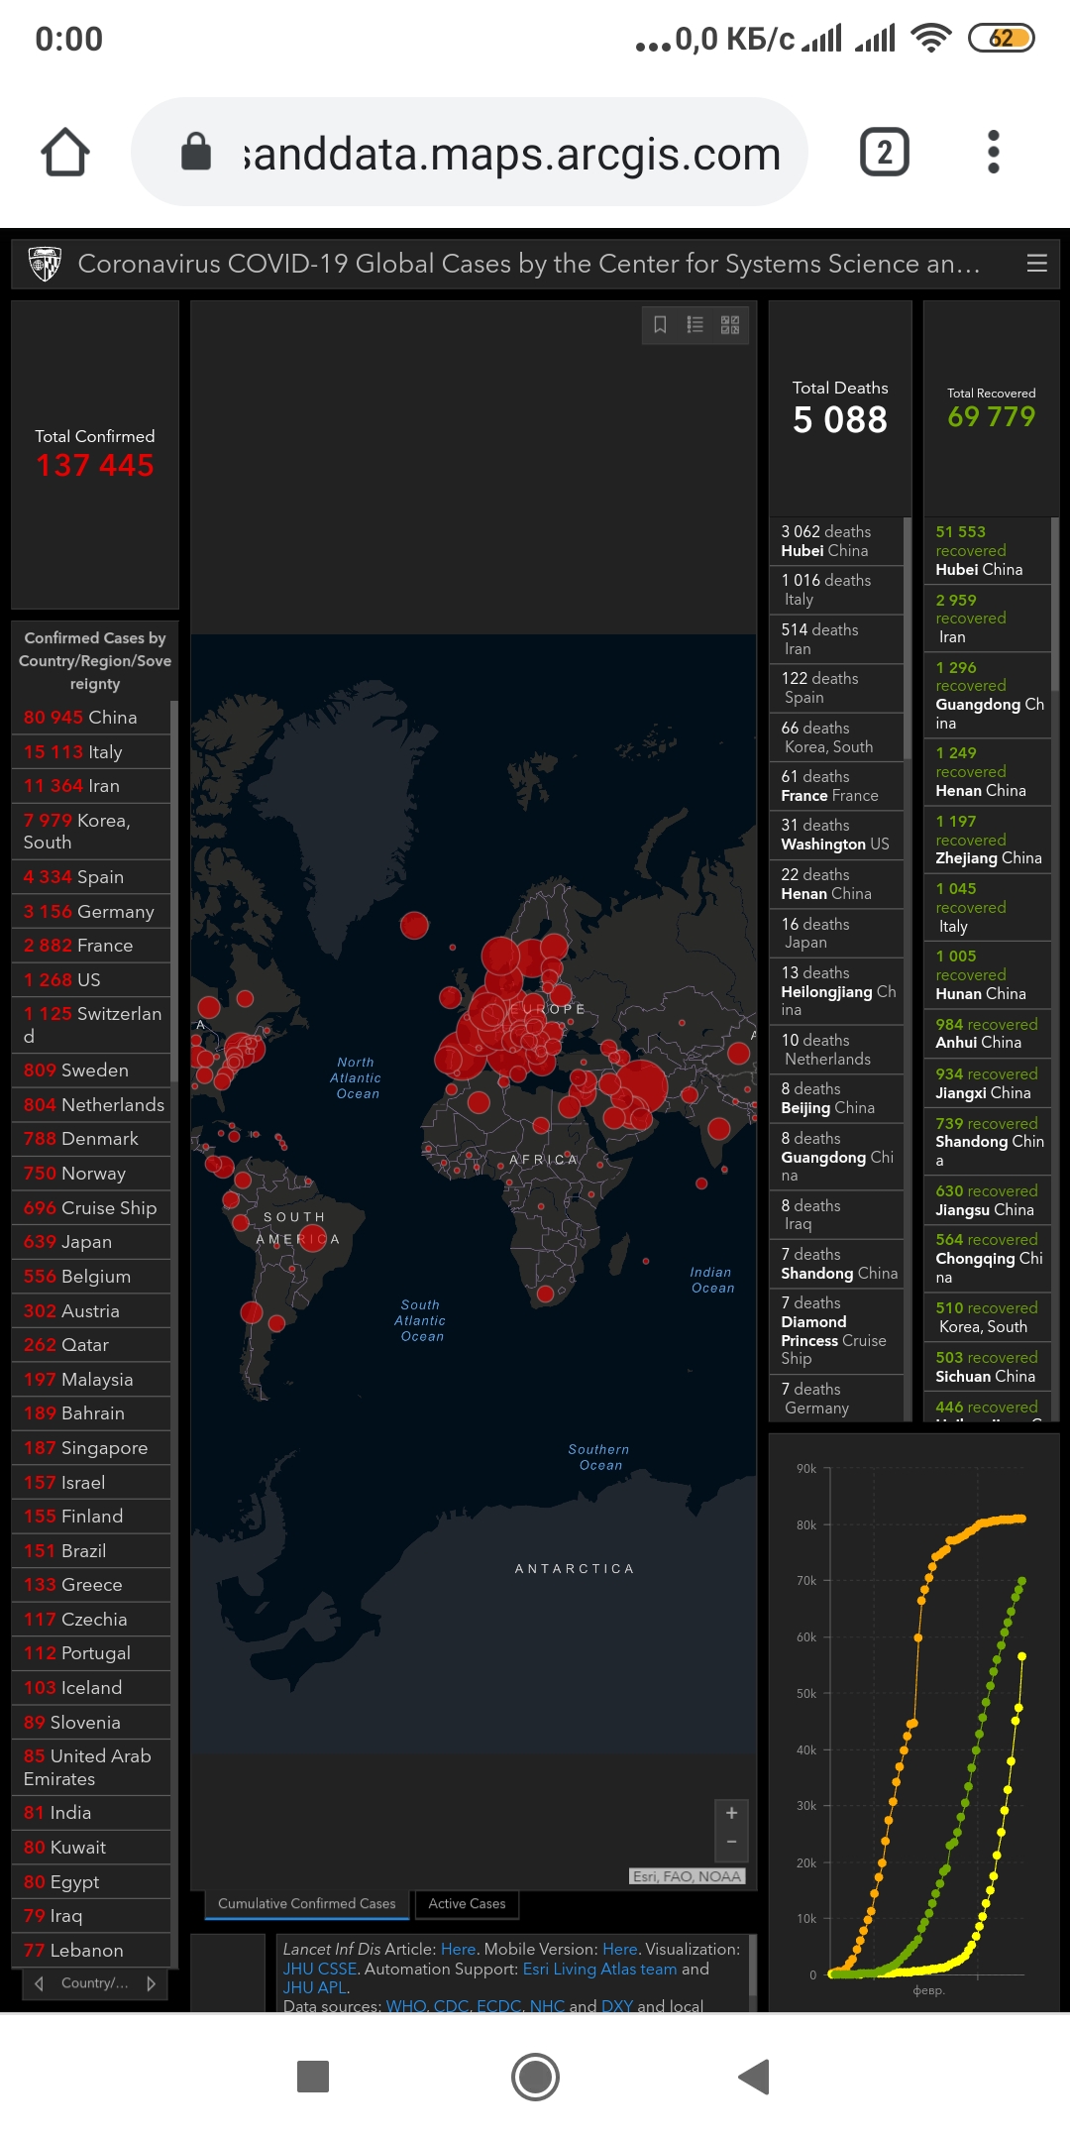Select 2 882 France row
Screen dimensions: 1070x2141
pos(91,946)
